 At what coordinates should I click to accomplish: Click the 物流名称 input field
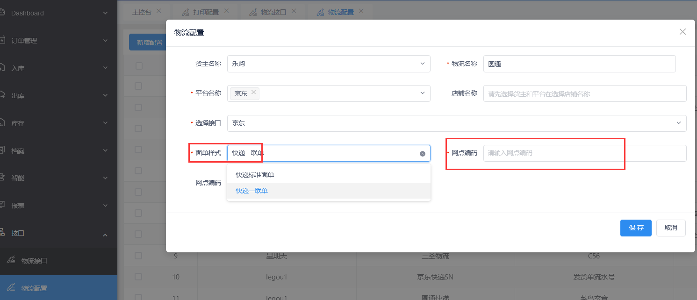(x=579, y=64)
